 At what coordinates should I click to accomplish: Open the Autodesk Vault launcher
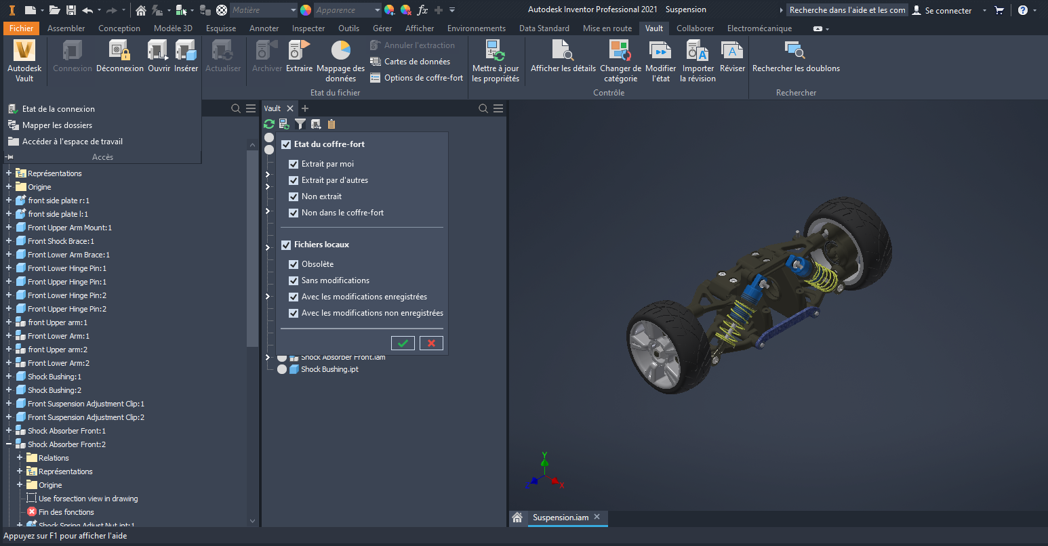pyautogui.click(x=24, y=60)
